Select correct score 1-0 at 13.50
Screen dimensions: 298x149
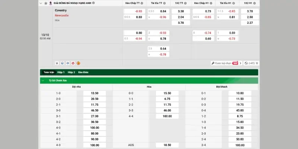[95, 93]
